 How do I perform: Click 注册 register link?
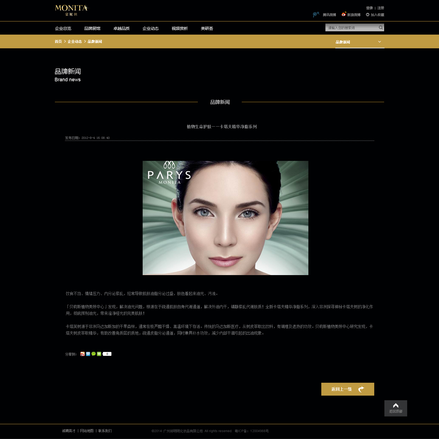tap(381, 8)
